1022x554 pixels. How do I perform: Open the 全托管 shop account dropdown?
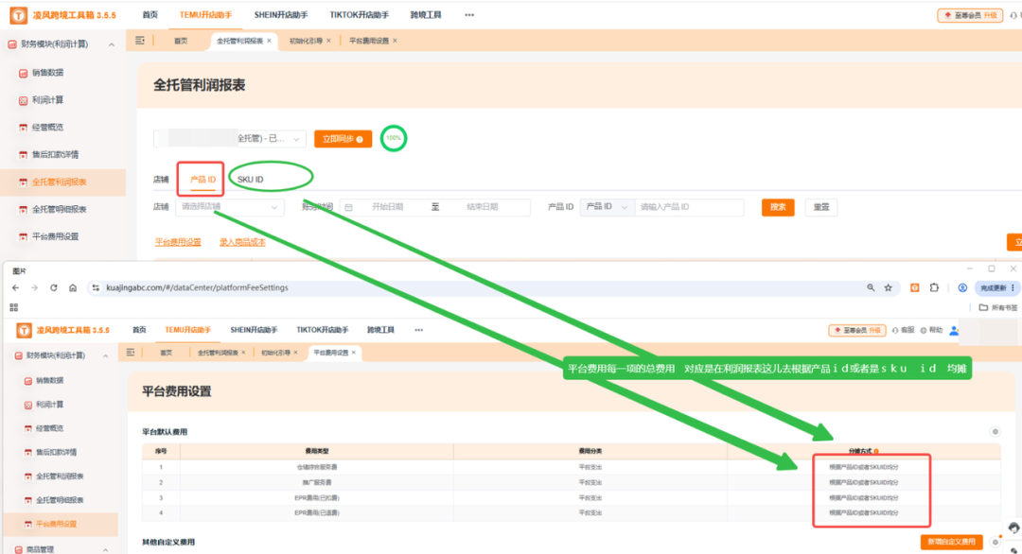(229, 139)
